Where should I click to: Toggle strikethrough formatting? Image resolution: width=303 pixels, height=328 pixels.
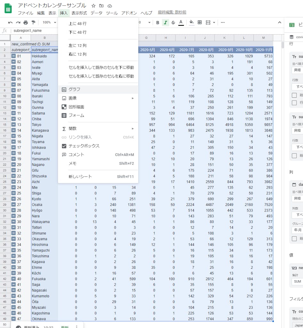click(x=173, y=23)
